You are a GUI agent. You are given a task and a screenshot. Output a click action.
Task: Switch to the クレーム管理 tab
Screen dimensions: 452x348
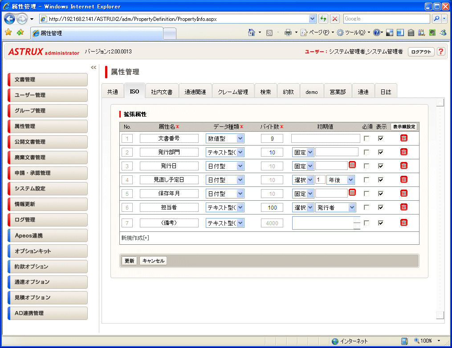(x=232, y=92)
